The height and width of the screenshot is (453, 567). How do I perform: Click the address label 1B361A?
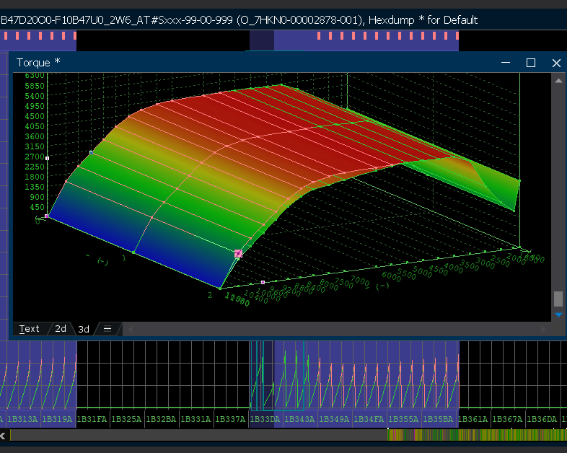473,419
